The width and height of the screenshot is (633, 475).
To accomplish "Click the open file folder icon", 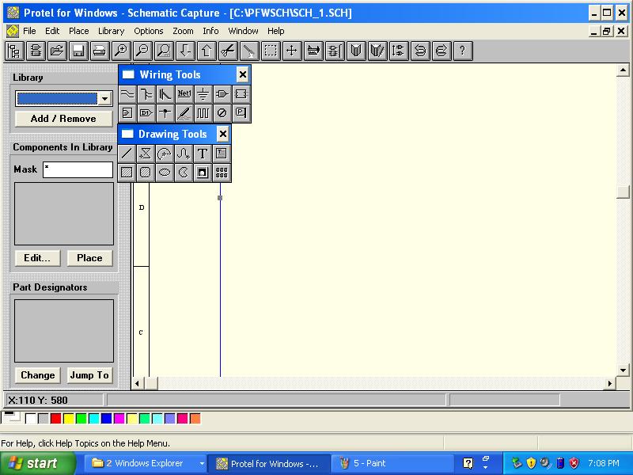I will tap(57, 51).
